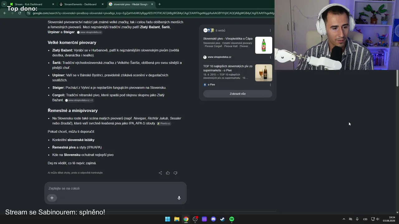This screenshot has width=399, height=224.
Task: Give the AI answer a thumbs down
Action: 175,173
